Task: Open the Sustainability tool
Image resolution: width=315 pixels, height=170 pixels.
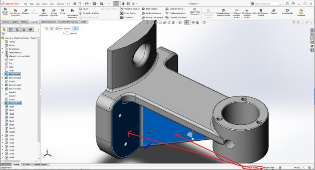Action: tap(287, 12)
